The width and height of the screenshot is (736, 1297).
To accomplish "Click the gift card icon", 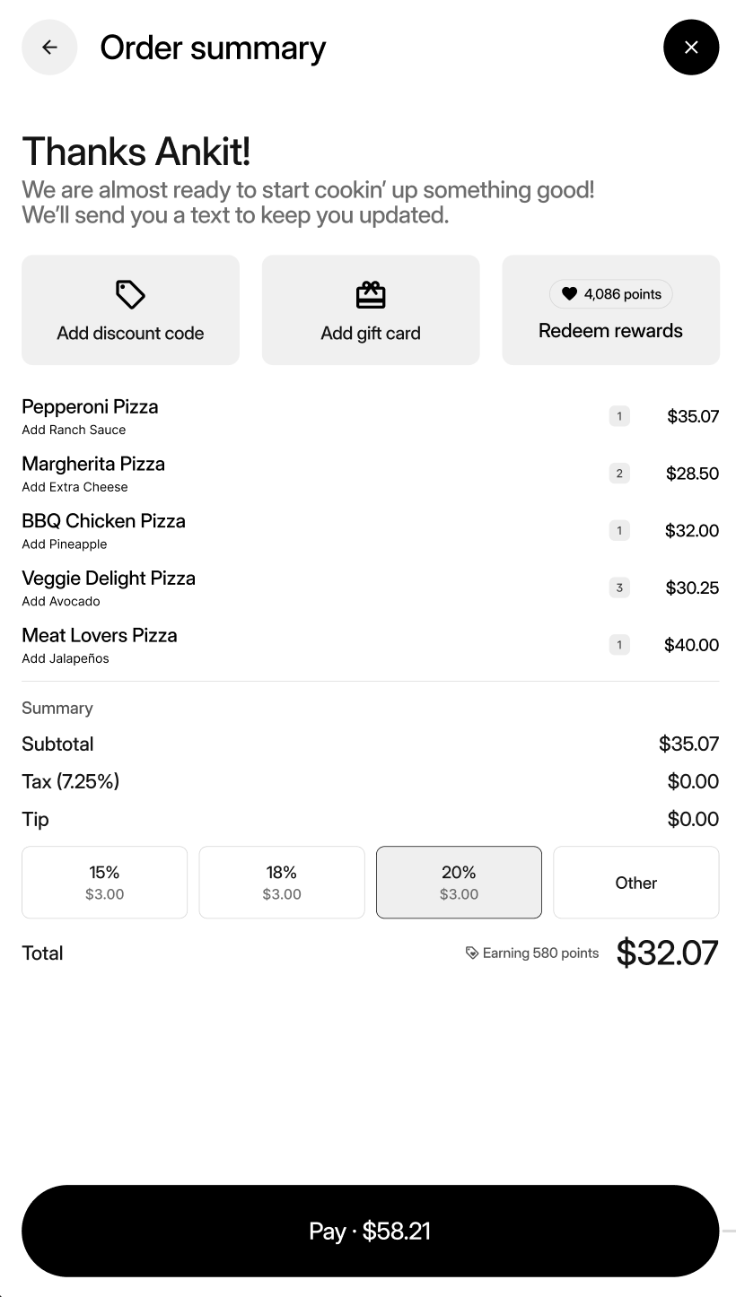I will tap(371, 294).
